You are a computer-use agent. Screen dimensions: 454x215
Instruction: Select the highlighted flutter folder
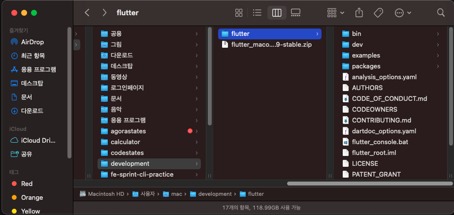click(x=269, y=34)
